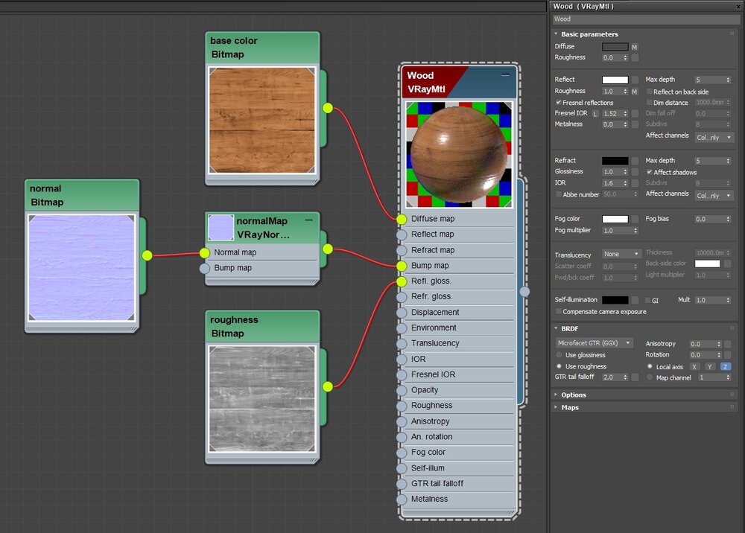Collapse the Basic parameters rollout

click(x=589, y=34)
